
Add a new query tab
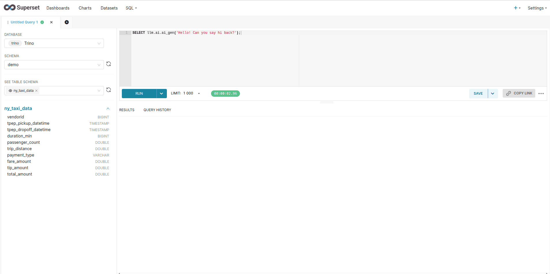click(x=67, y=22)
